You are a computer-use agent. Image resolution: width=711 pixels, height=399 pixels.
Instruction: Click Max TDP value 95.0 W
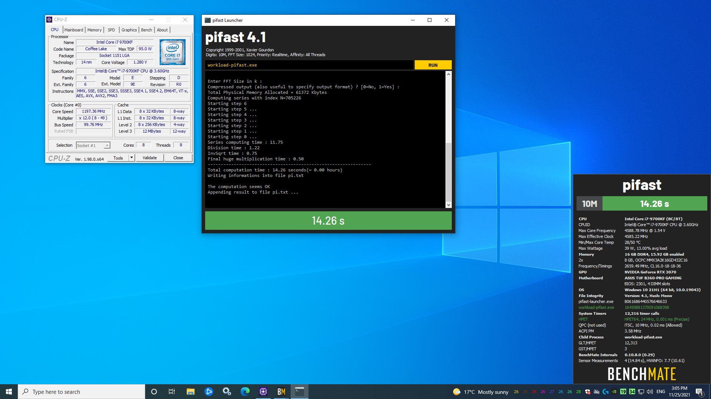click(145, 49)
